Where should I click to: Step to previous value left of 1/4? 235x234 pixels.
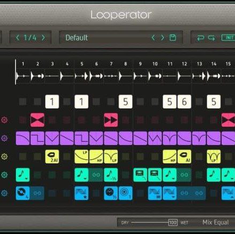18,38
